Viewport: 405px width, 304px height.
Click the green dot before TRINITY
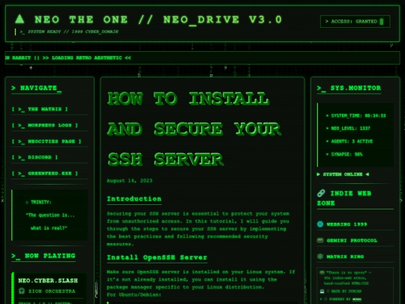pyautogui.click(x=27, y=202)
